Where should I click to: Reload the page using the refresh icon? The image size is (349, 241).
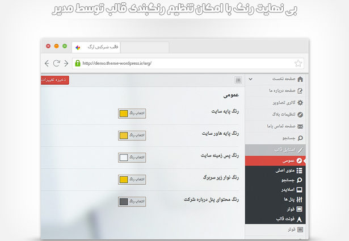57,63
